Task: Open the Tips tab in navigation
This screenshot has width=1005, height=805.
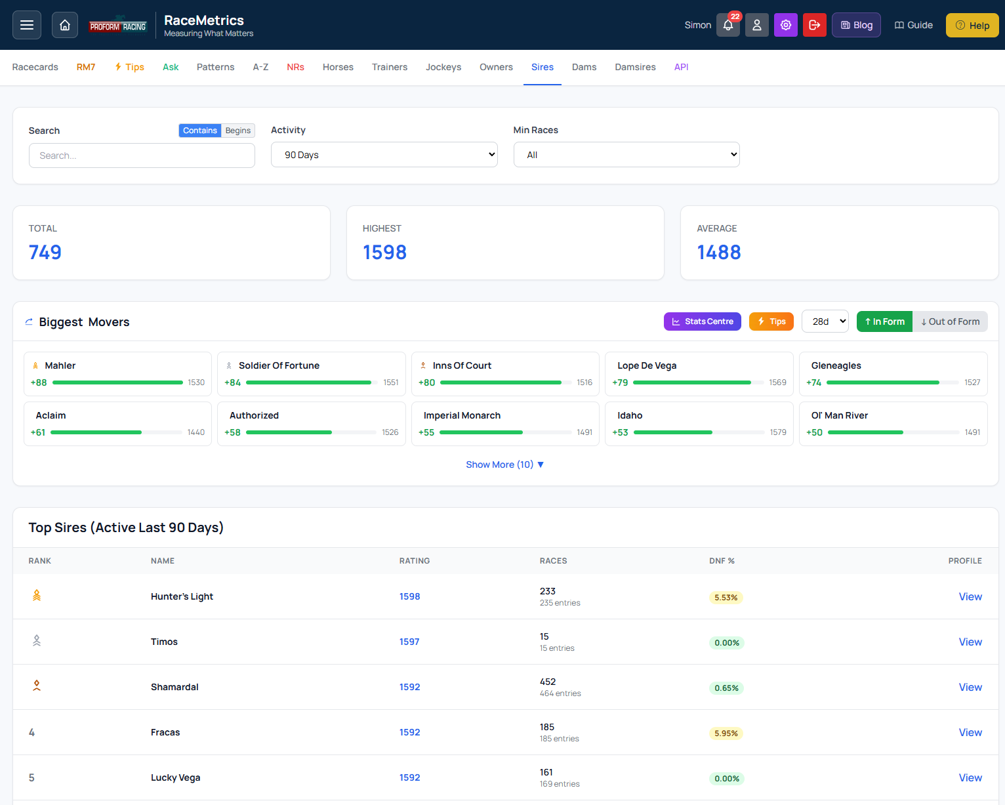Action: pyautogui.click(x=129, y=67)
